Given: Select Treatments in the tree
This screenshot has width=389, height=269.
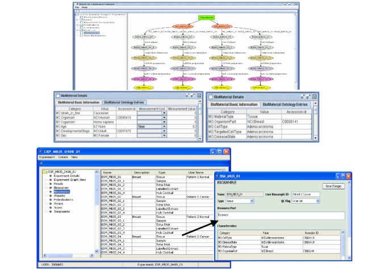Looking at the screenshot, I should 61,212.
